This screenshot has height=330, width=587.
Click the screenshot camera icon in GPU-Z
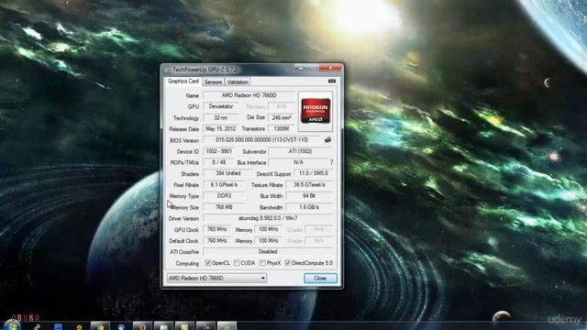click(332, 81)
